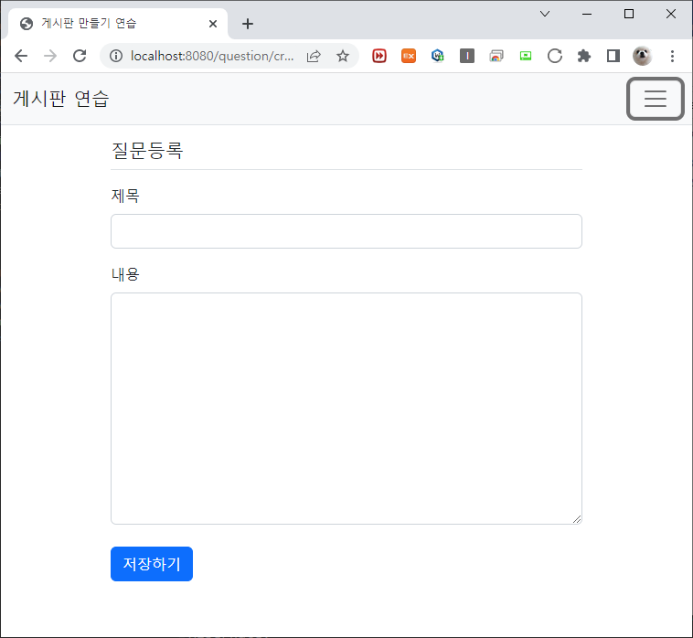Viewport: 693px width, 638px height.
Task: Focus the 제목 input field
Action: coord(346,231)
